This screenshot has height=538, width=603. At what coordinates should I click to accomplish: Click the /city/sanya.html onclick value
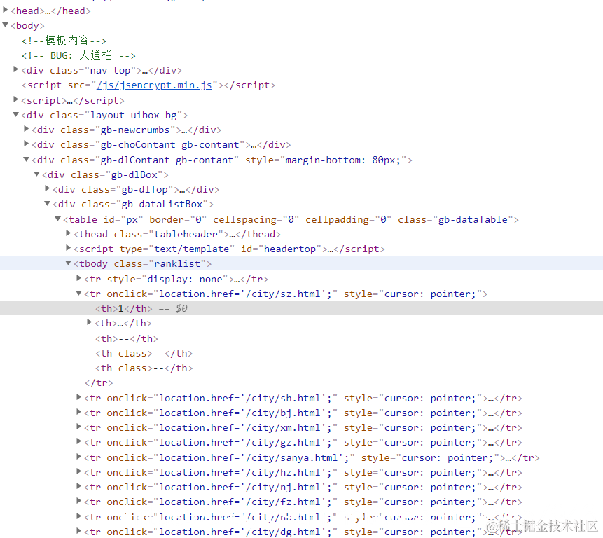(x=254, y=457)
